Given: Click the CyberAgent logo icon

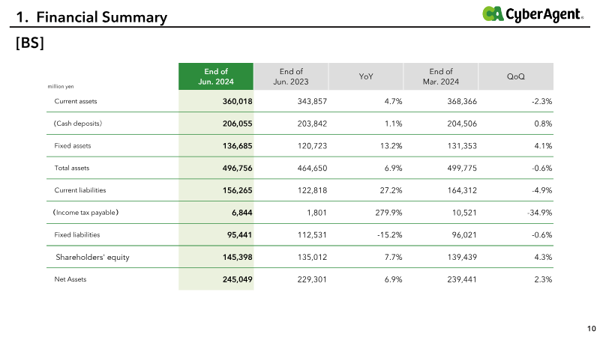Looking at the screenshot, I should [493, 13].
